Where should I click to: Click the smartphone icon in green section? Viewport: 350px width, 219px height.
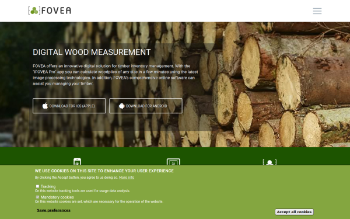(x=77, y=162)
